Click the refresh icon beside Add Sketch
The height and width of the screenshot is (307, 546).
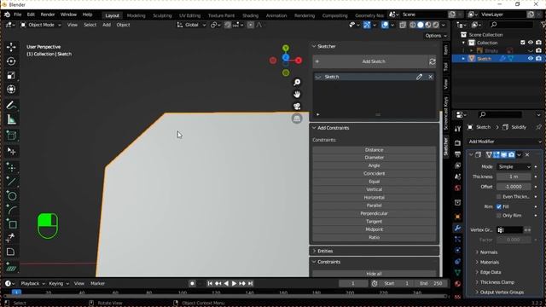(x=433, y=61)
